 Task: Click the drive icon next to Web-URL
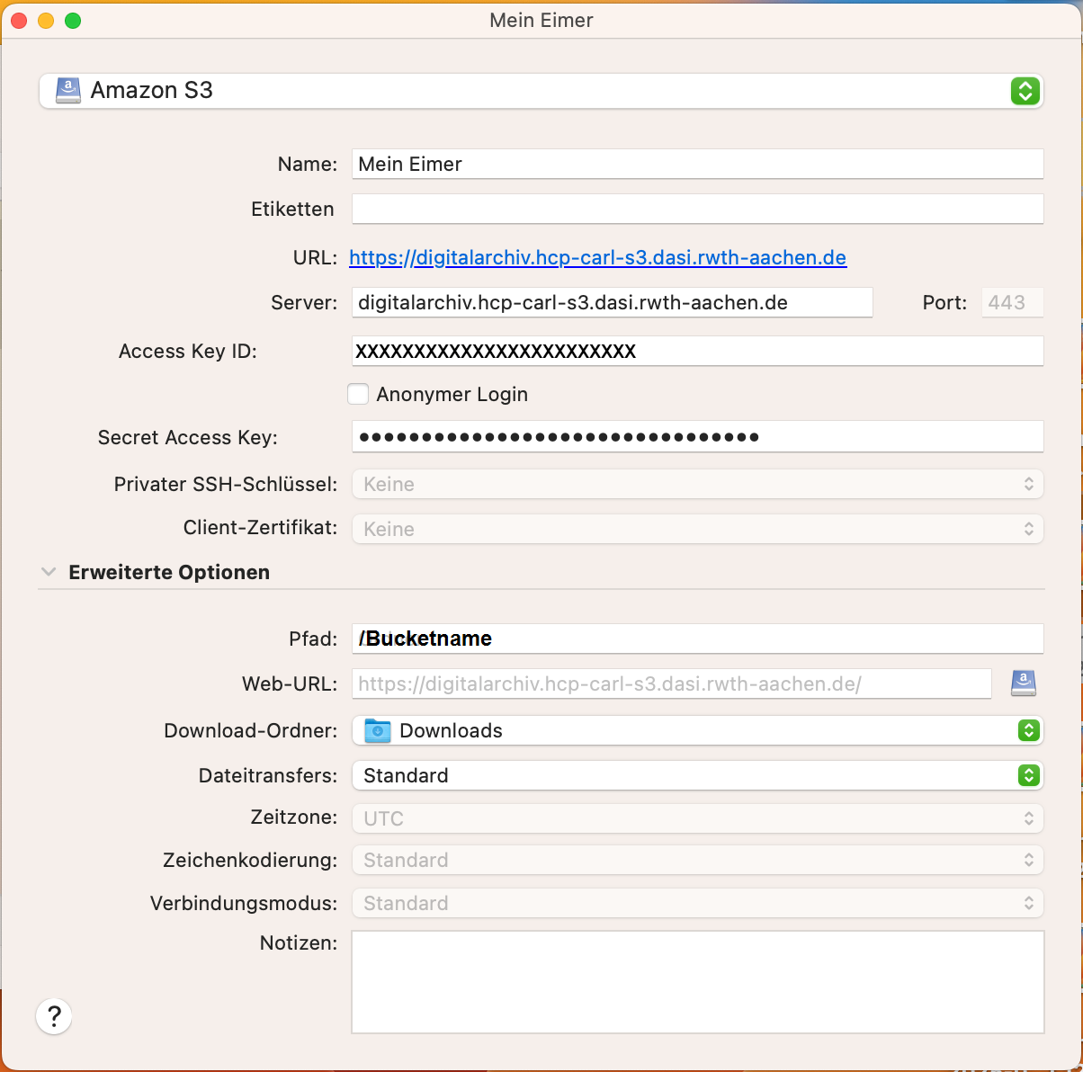coord(1024,683)
